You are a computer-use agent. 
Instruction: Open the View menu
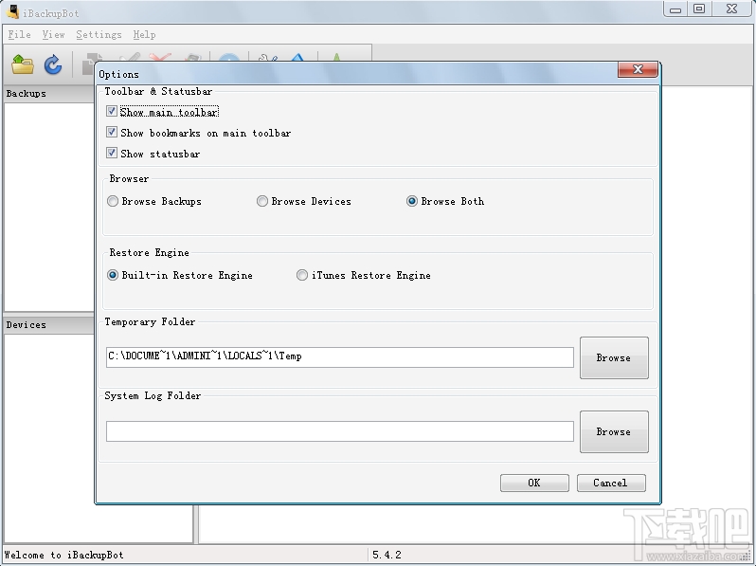[x=53, y=34]
